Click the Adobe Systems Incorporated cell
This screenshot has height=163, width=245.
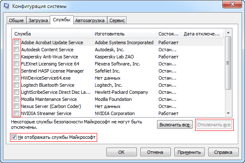(124, 43)
